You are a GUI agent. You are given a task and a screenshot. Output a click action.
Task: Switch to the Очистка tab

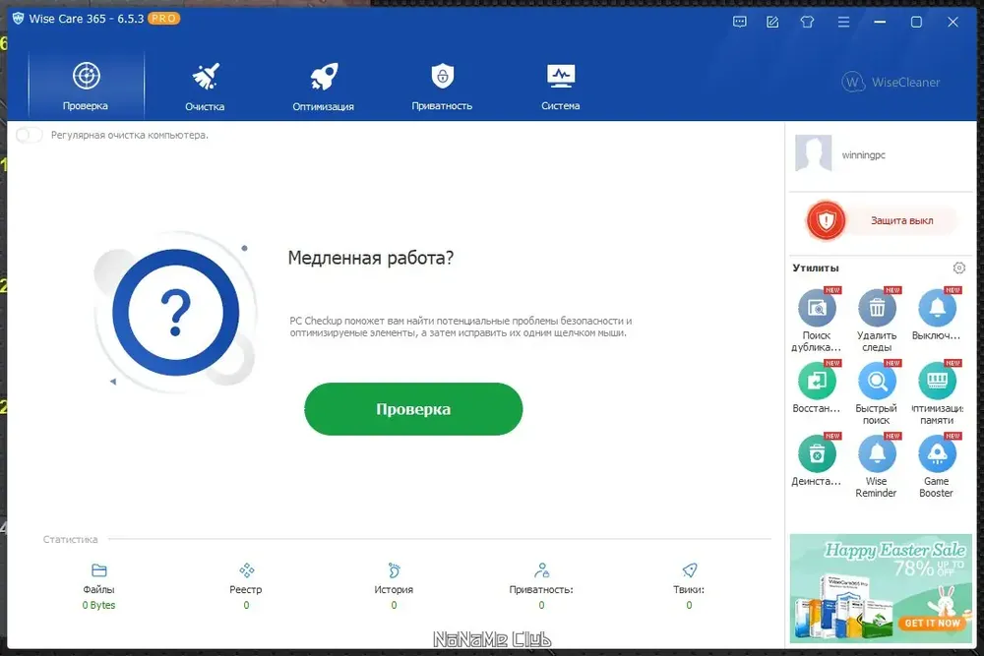205,88
